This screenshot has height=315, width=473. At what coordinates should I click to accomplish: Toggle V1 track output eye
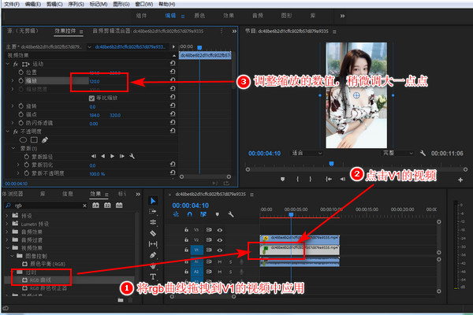220,250
